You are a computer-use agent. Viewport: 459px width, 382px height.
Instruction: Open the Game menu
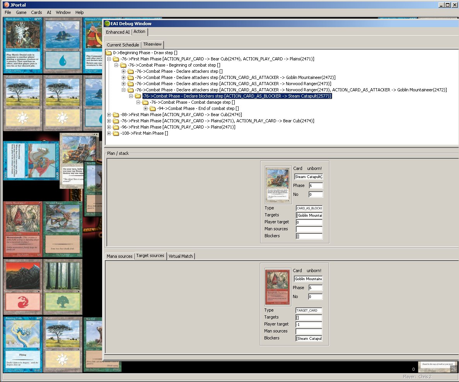click(21, 12)
